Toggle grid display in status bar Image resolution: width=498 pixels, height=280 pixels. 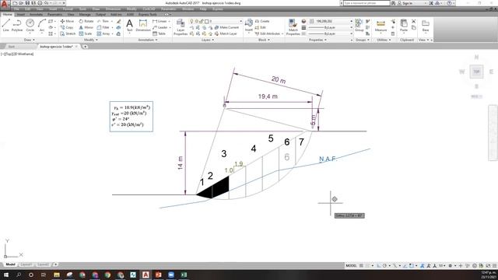(x=361, y=266)
